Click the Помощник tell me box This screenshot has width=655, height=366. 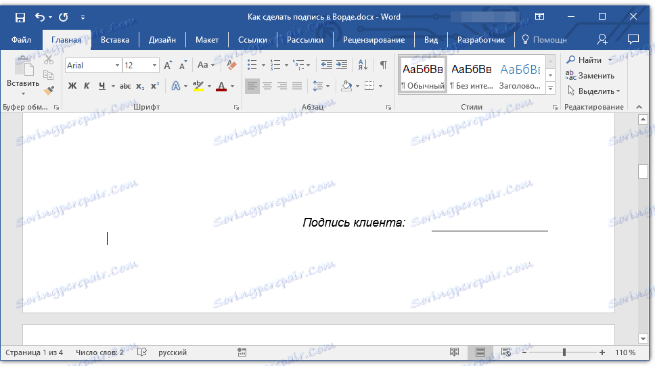pos(545,40)
